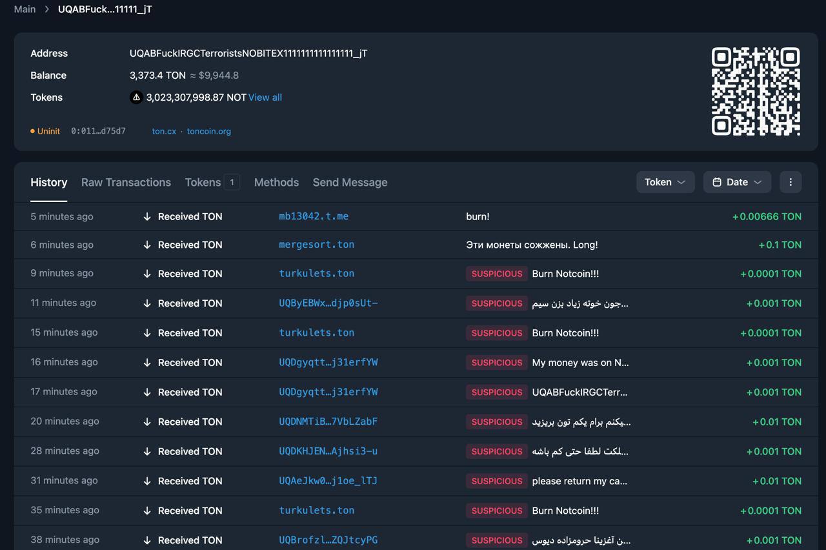Click the '31 minutes ago' timestamp
This screenshot has height=550, width=826.
coord(64,481)
